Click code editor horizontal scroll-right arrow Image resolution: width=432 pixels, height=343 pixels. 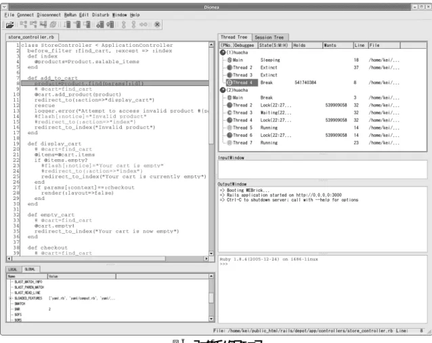point(206,259)
